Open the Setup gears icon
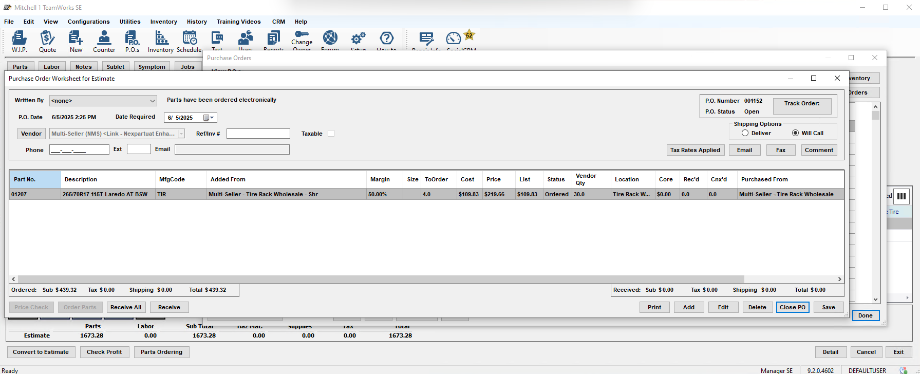The image size is (920, 374). click(358, 40)
